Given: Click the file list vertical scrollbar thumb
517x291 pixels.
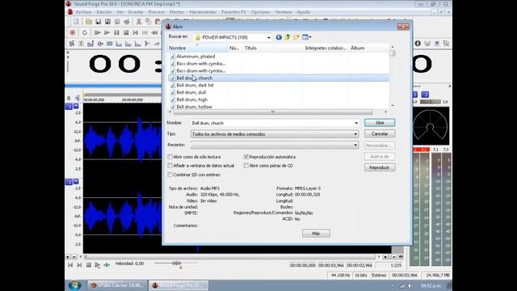Looking at the screenshot, I should click(x=392, y=53).
